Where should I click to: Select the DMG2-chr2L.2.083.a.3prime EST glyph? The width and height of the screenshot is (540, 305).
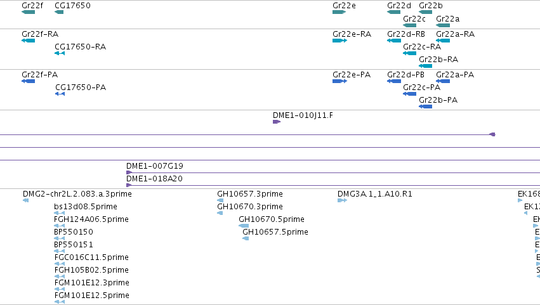tap(25, 201)
